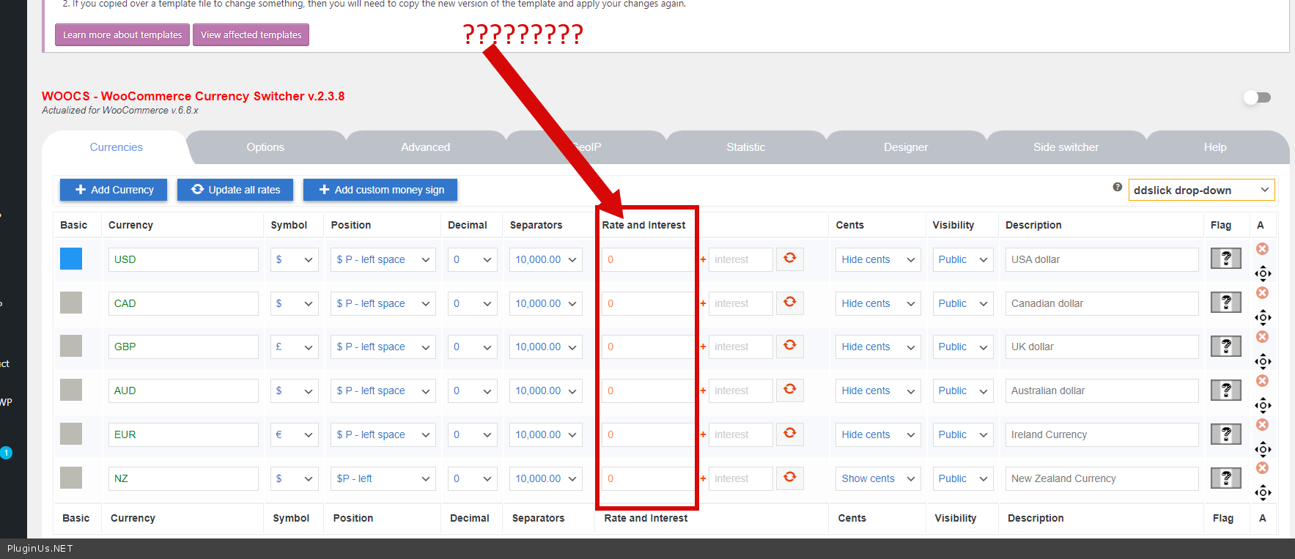This screenshot has width=1295, height=559.
Task: Open the ddslick drop-down selector
Action: click(x=1200, y=190)
